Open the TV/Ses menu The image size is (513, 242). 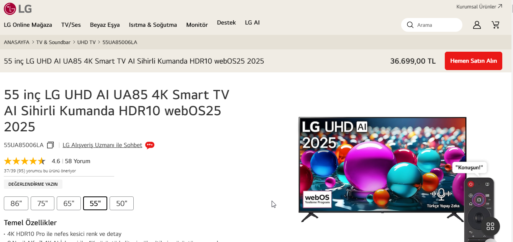pyautogui.click(x=71, y=25)
